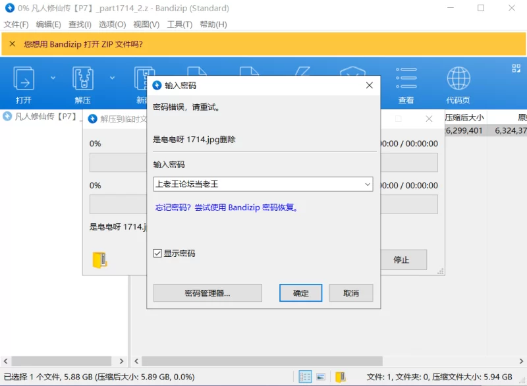527x386 pixels.
Task: Open the 密码管理器 (password manager) button
Action: tap(208, 293)
